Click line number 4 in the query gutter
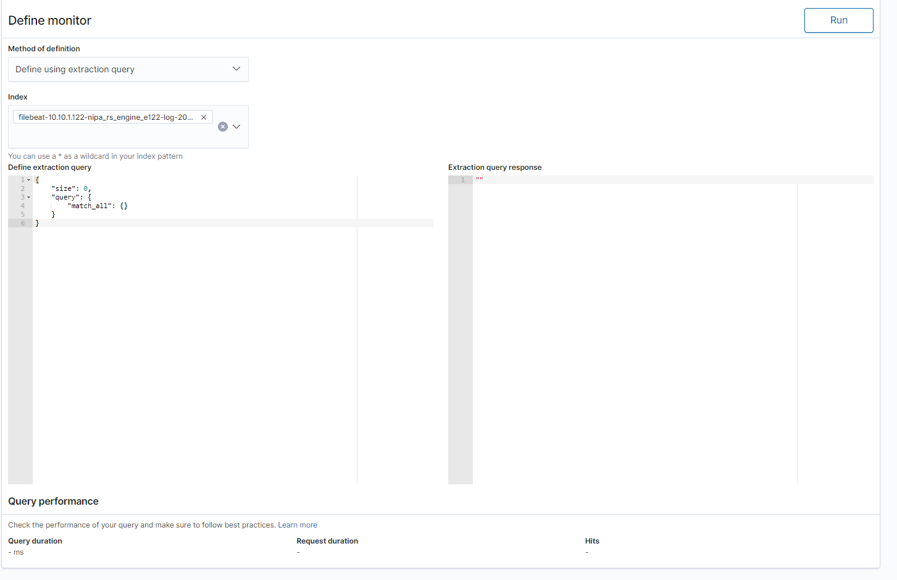 point(22,206)
